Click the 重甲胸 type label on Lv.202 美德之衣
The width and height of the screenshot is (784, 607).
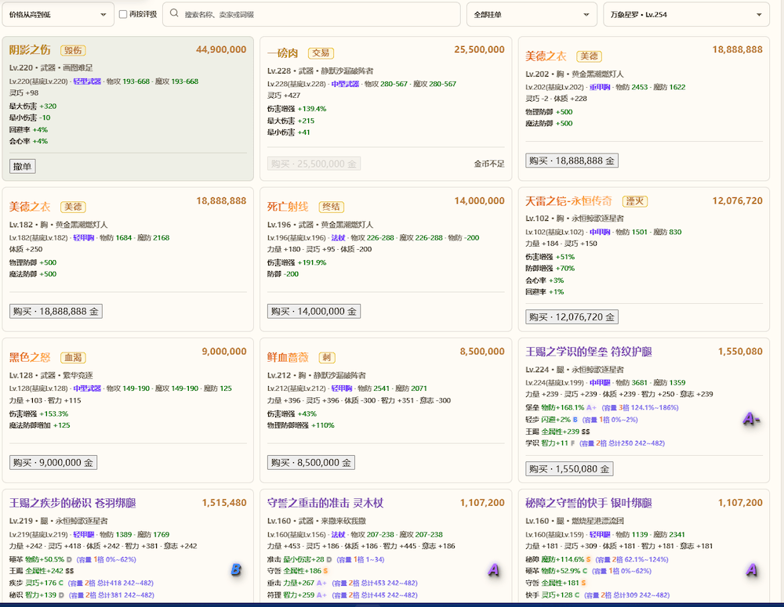[x=600, y=87]
